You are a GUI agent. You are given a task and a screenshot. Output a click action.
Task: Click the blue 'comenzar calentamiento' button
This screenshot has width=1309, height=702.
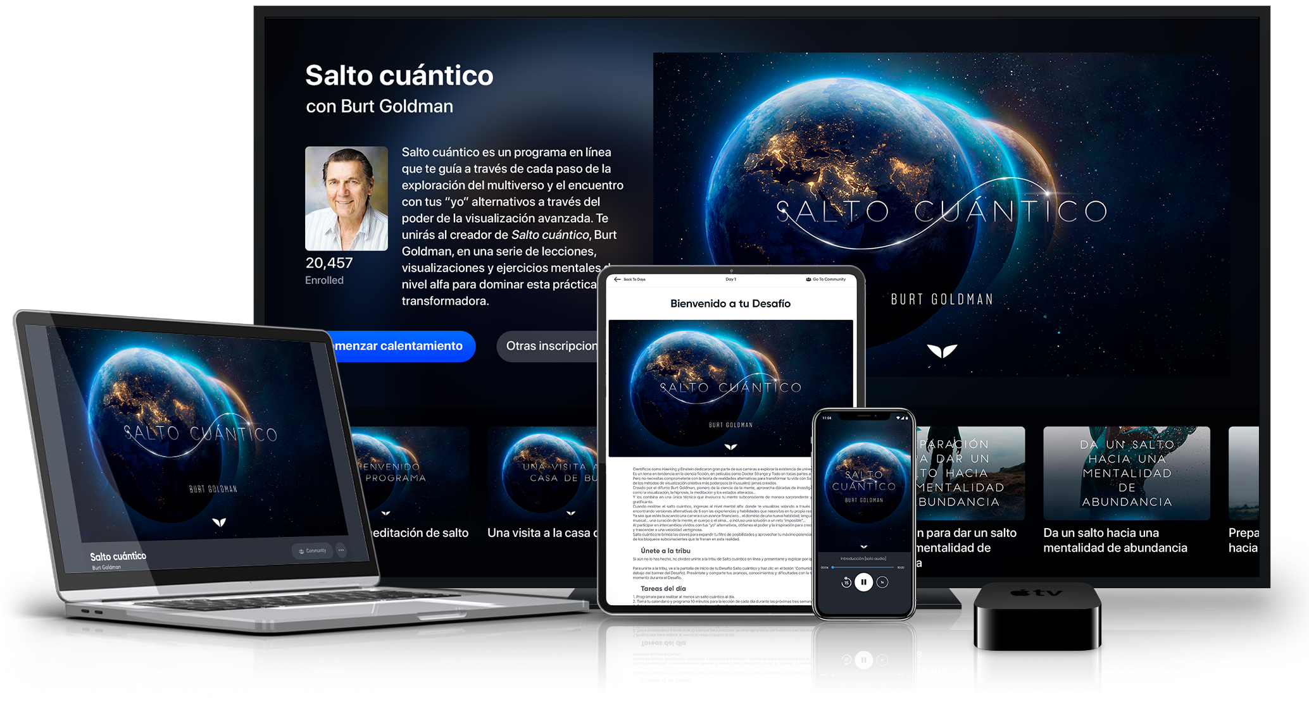coord(403,346)
